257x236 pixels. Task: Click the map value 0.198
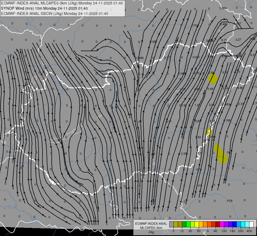(x=227, y=120)
